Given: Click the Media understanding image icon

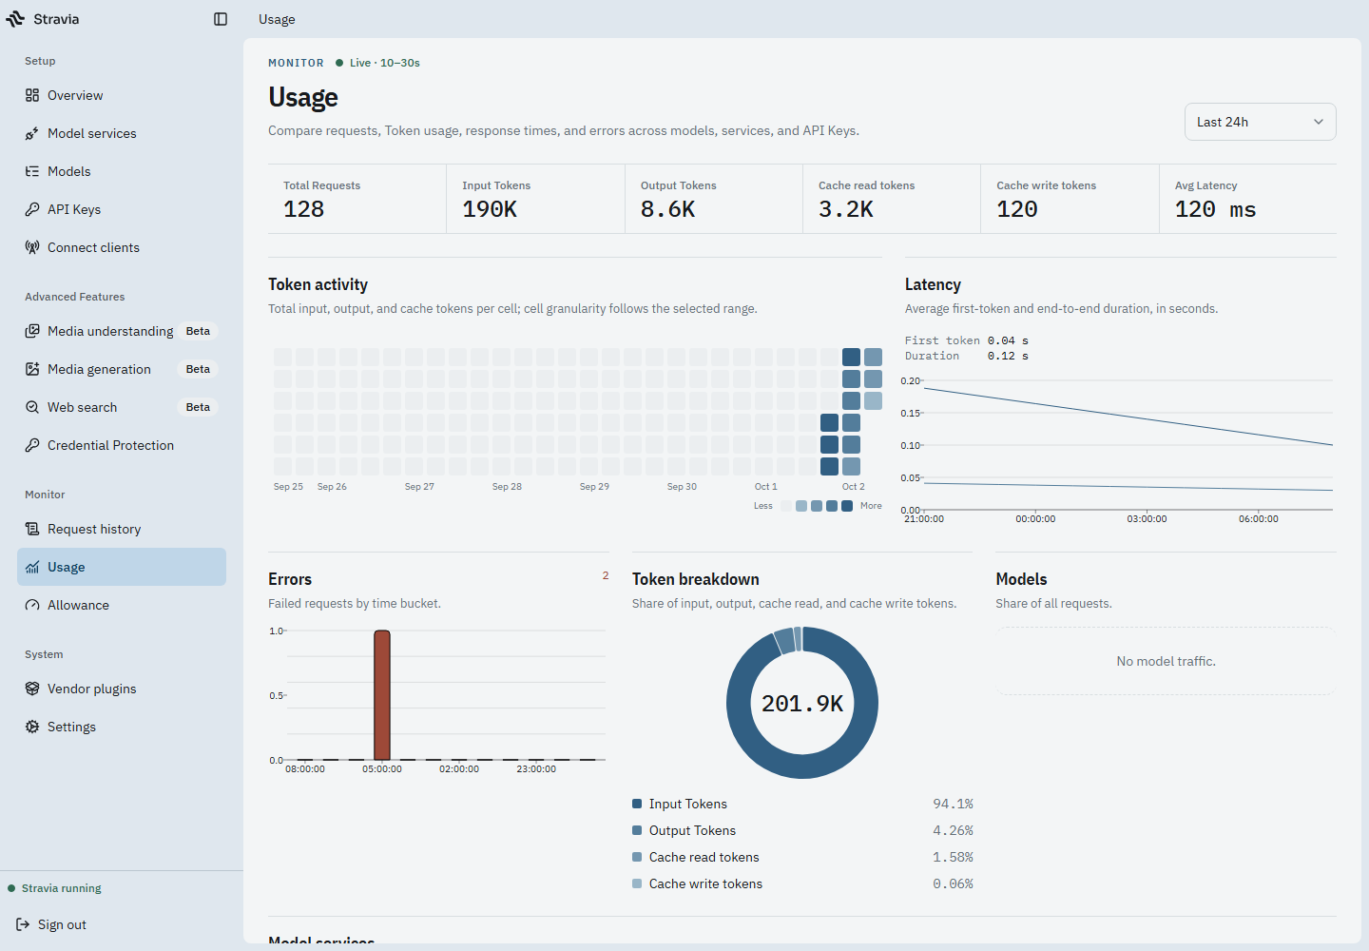Looking at the screenshot, I should click(32, 331).
